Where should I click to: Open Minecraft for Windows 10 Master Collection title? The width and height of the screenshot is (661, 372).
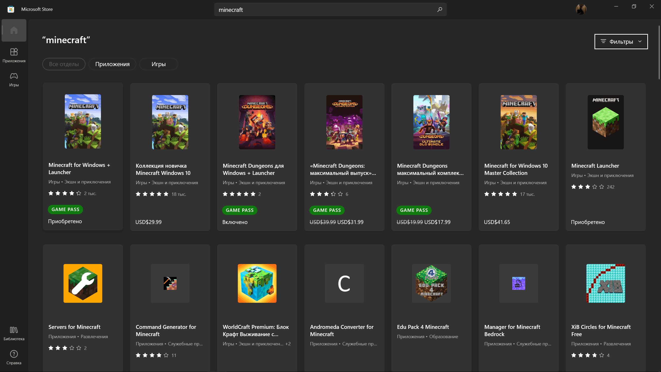pyautogui.click(x=516, y=169)
